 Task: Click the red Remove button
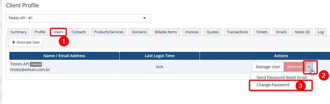click(294, 67)
